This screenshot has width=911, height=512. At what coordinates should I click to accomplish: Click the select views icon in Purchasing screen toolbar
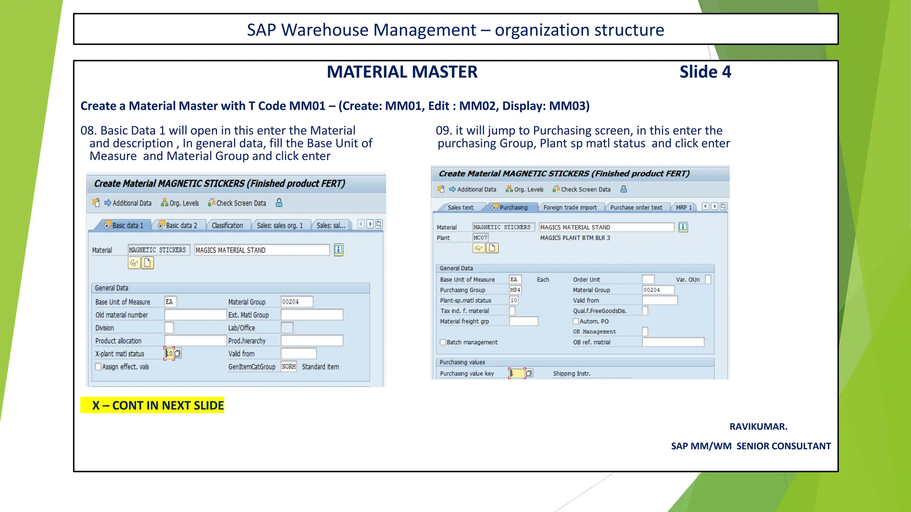(x=441, y=189)
